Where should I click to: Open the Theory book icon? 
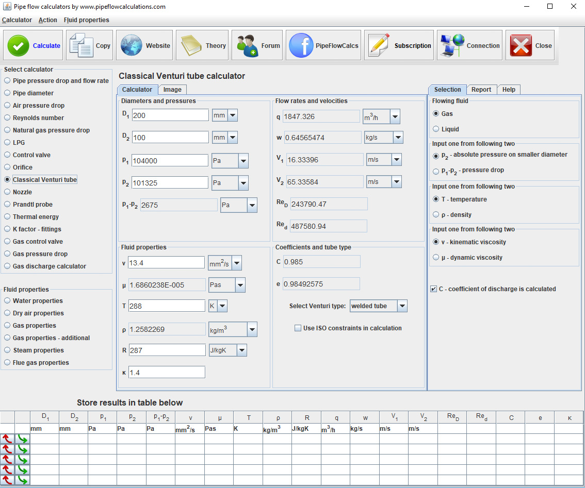[191, 46]
